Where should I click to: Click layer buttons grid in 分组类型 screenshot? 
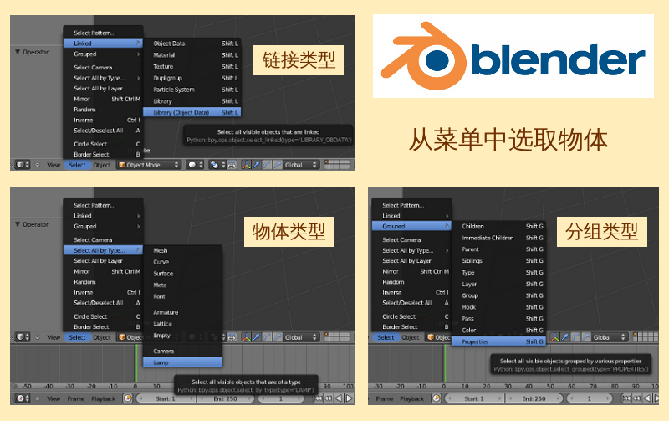(646, 337)
